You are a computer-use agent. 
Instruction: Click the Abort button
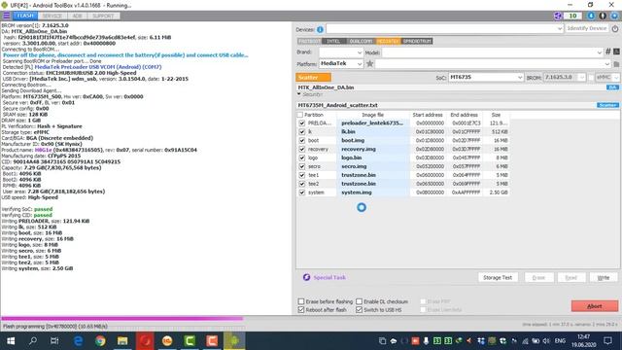coord(594,306)
